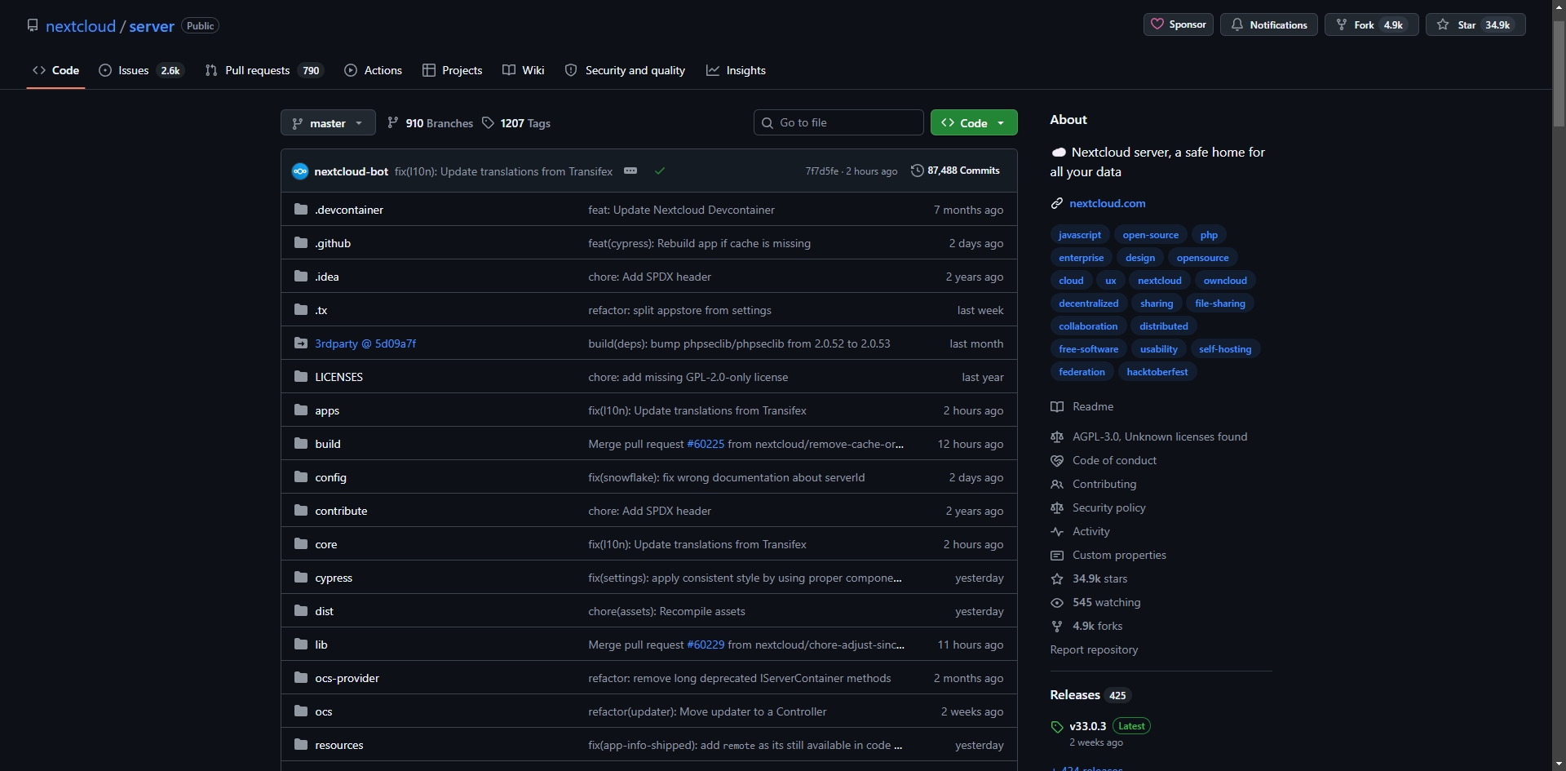Click the free-software topic tag

click(1088, 349)
